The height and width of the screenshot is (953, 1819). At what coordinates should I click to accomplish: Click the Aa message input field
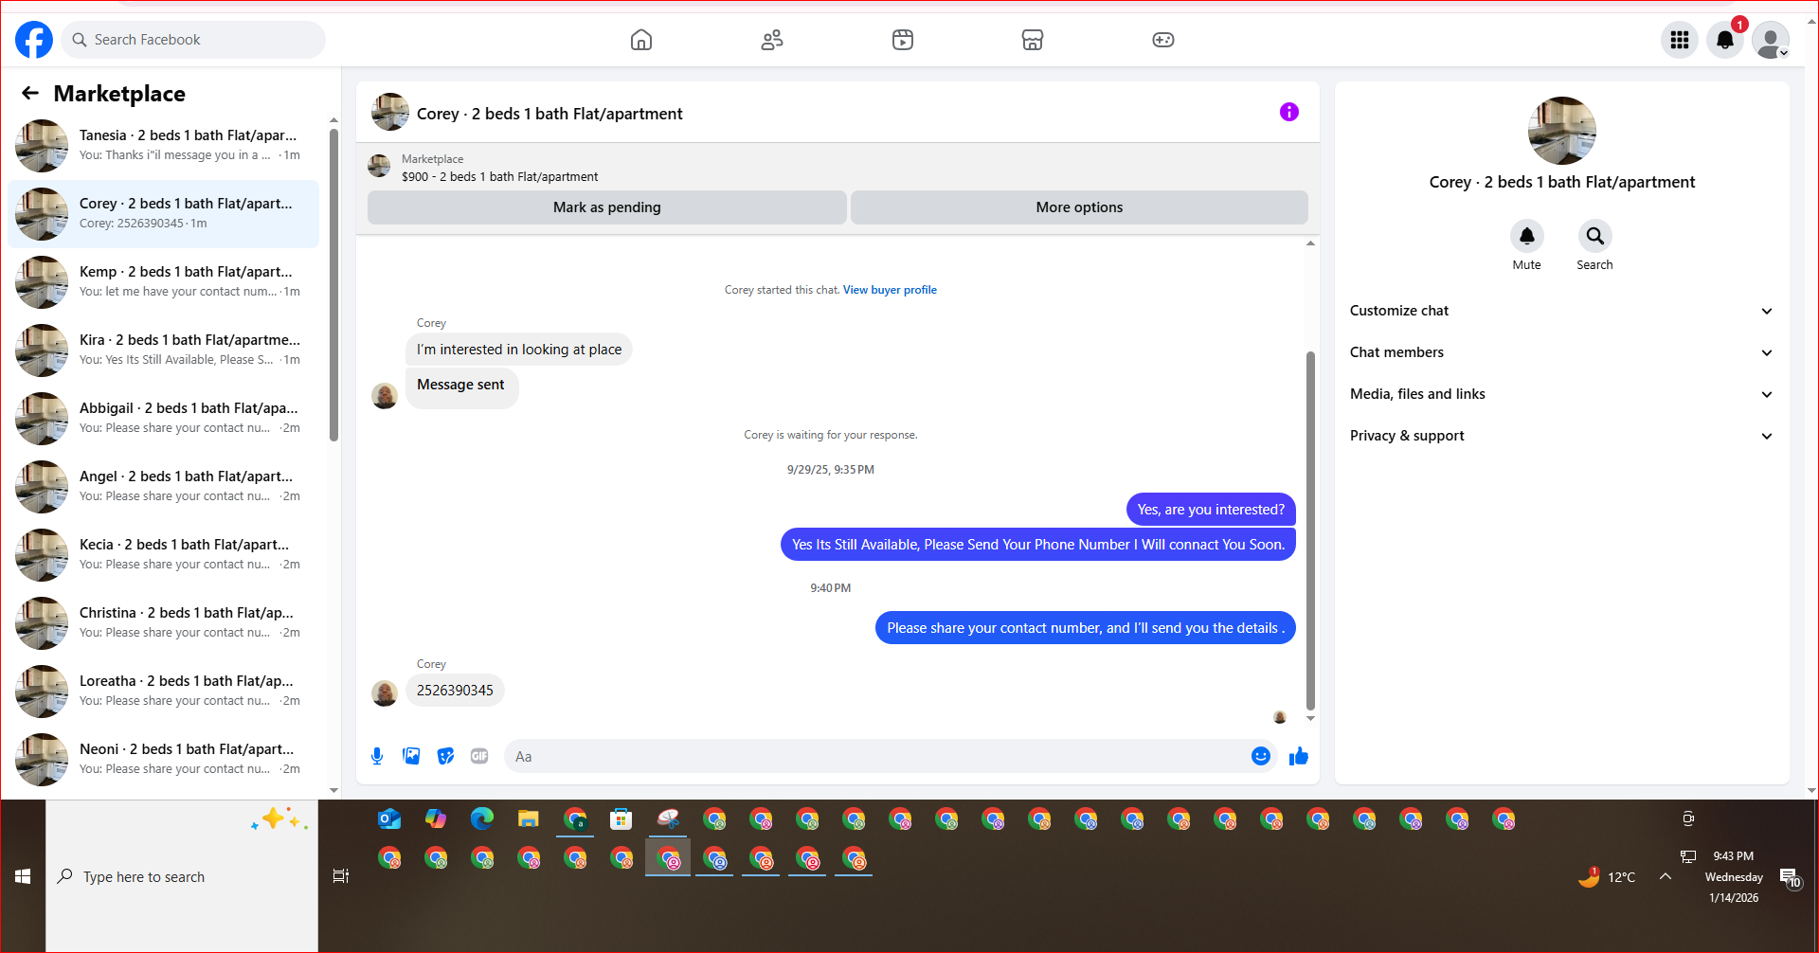pyautogui.click(x=891, y=756)
